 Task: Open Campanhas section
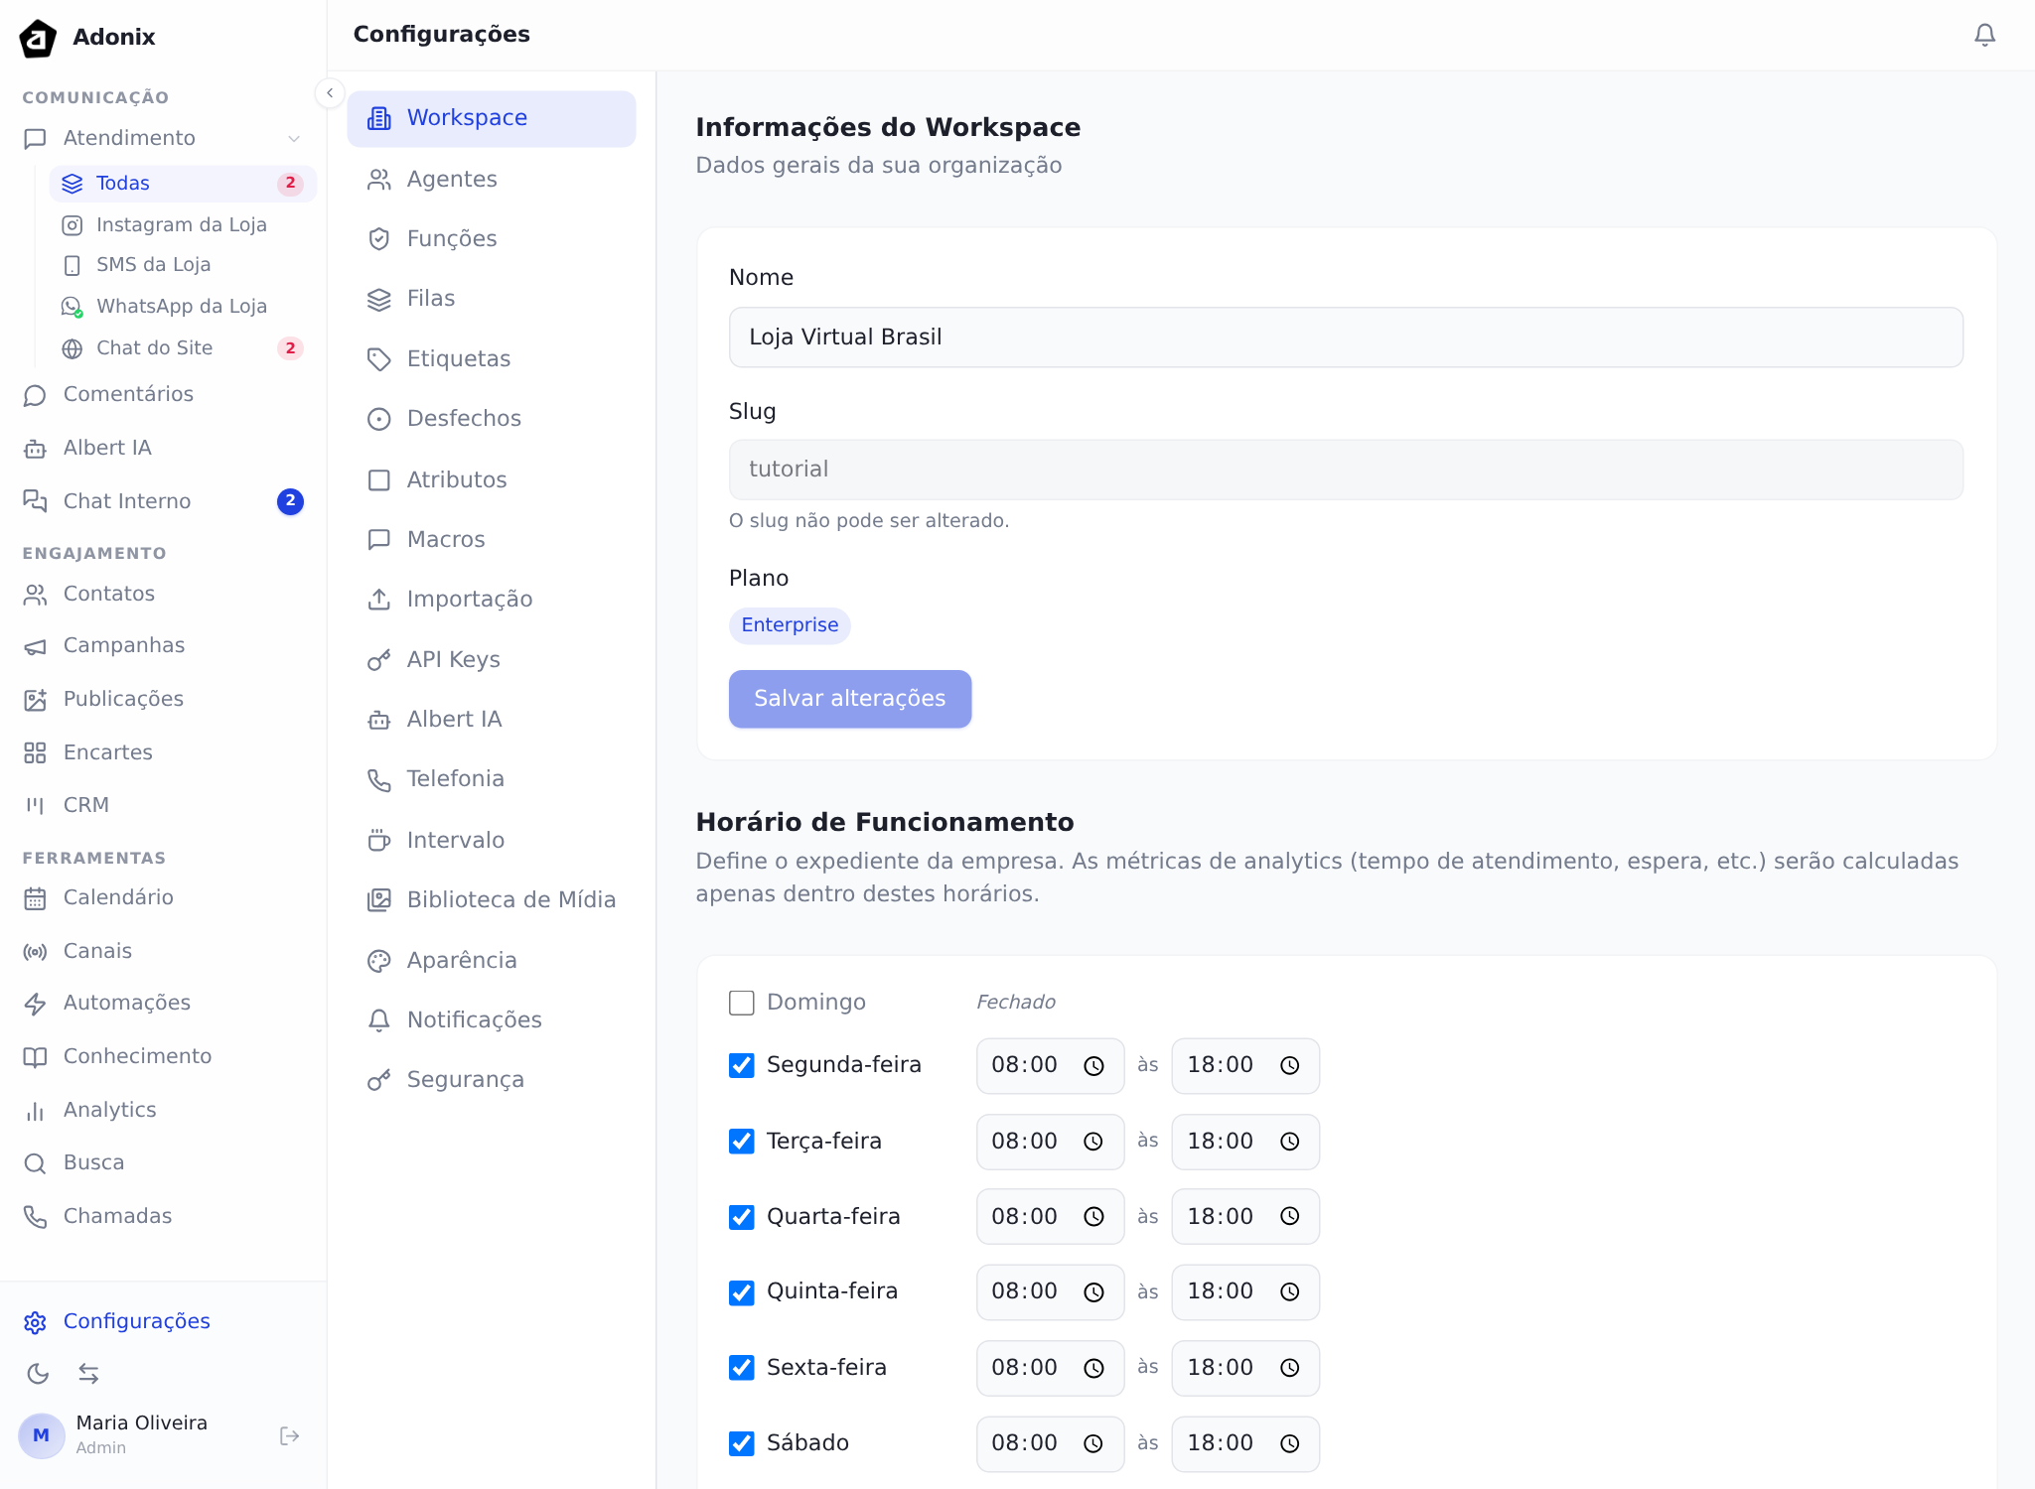[163, 646]
